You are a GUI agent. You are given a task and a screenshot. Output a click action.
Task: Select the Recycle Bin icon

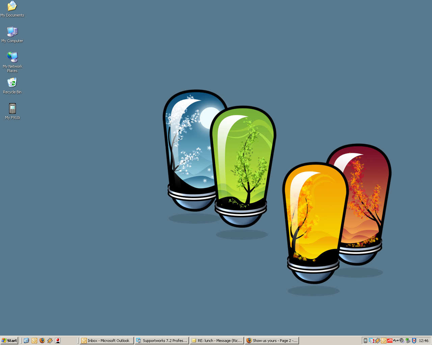[x=12, y=83]
